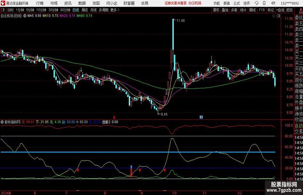The image size is (303, 195).
Task: Activate the 画线 drawing tool button
Action: point(252,10)
